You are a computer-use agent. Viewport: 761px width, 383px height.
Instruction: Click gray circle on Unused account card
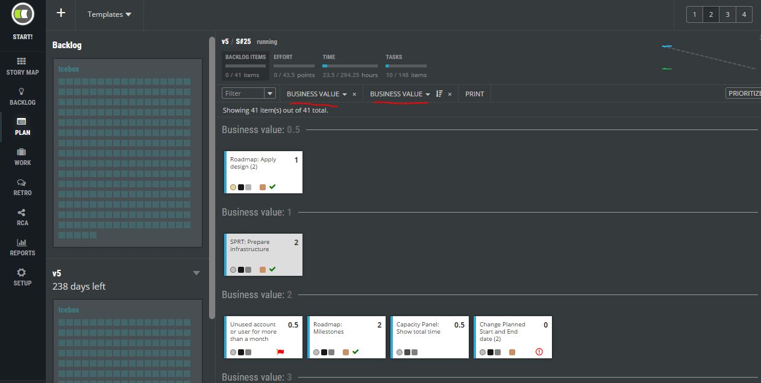[233, 352]
